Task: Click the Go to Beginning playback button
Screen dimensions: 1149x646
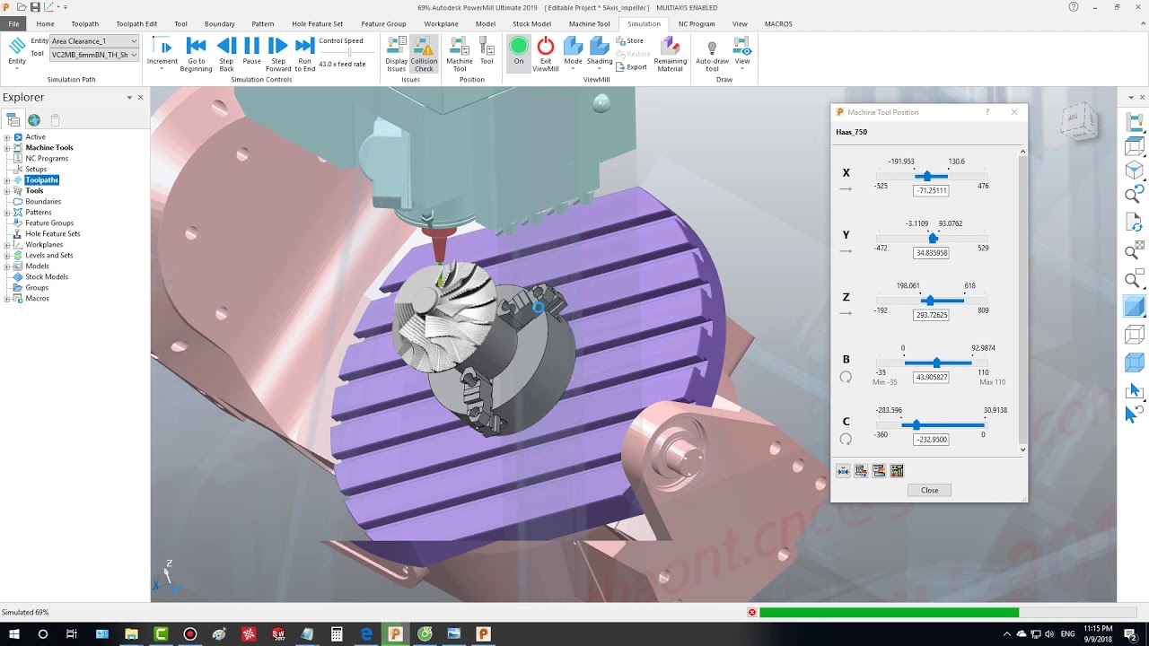Action: click(196, 54)
